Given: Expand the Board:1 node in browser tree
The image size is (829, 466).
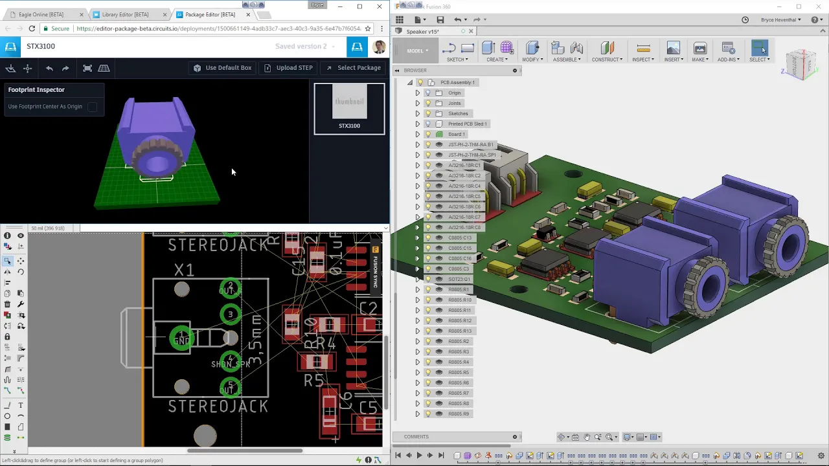Looking at the screenshot, I should [x=418, y=134].
